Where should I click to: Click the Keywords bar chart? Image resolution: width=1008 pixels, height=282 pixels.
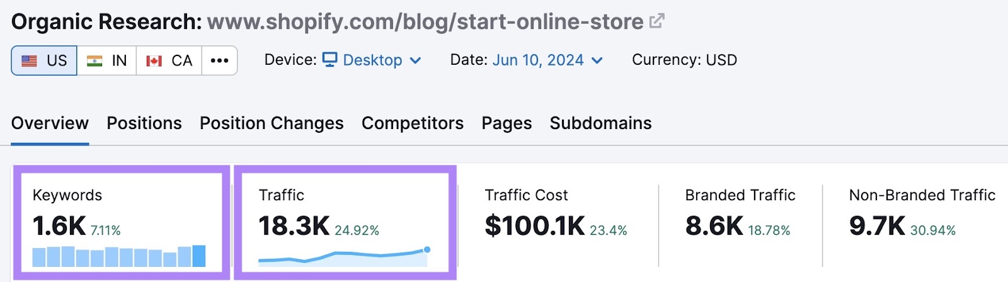pyautogui.click(x=119, y=256)
